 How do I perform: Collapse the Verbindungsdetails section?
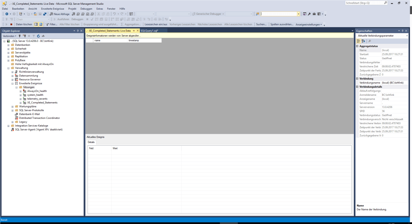[357, 87]
